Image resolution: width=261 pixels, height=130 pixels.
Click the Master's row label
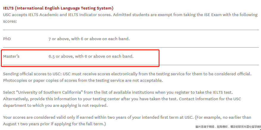click(x=11, y=56)
